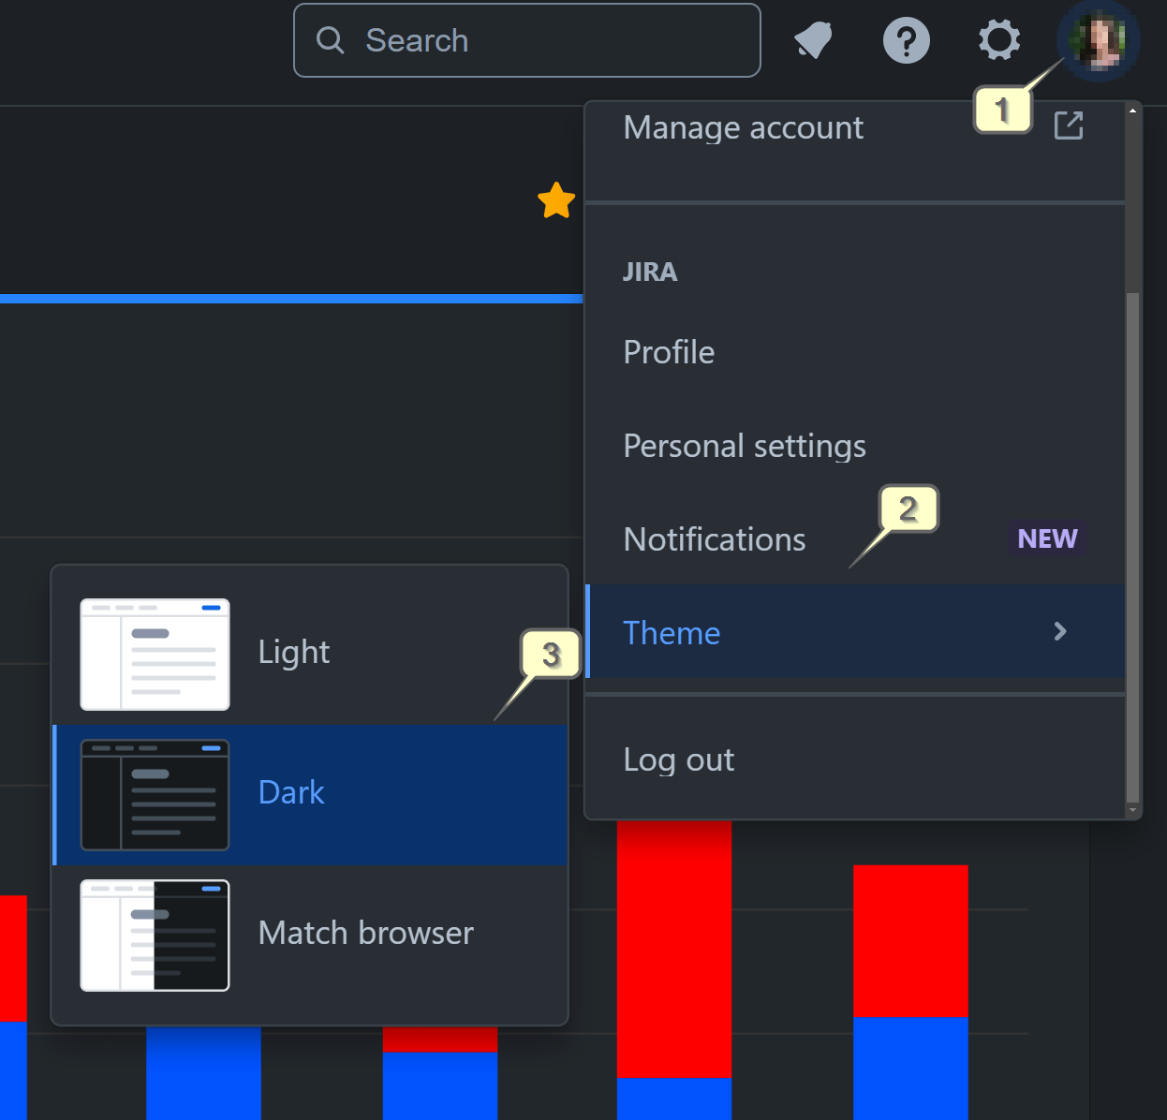Open Profile from the account menu
The width and height of the screenshot is (1167, 1120).
pyautogui.click(x=668, y=352)
